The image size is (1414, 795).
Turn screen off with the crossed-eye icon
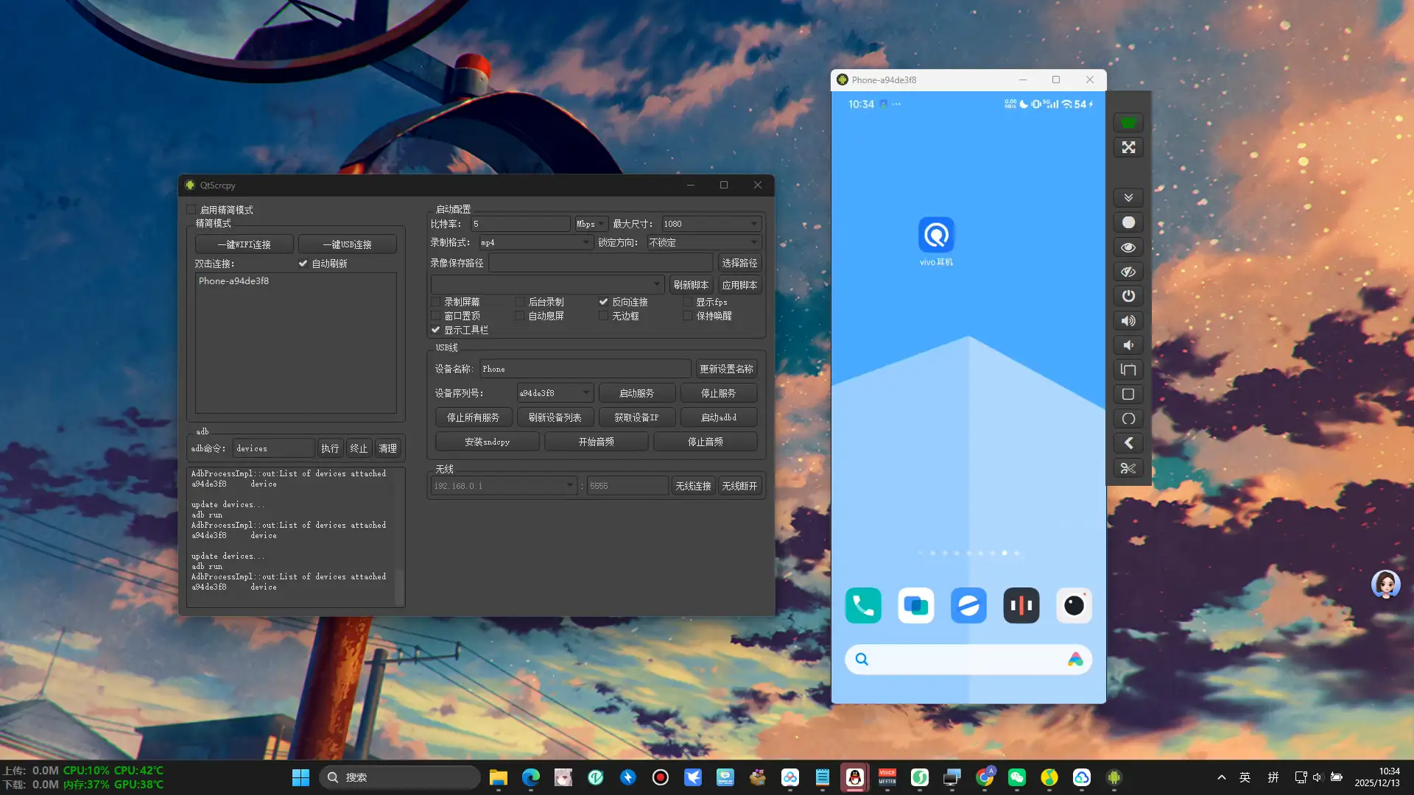pyautogui.click(x=1128, y=272)
